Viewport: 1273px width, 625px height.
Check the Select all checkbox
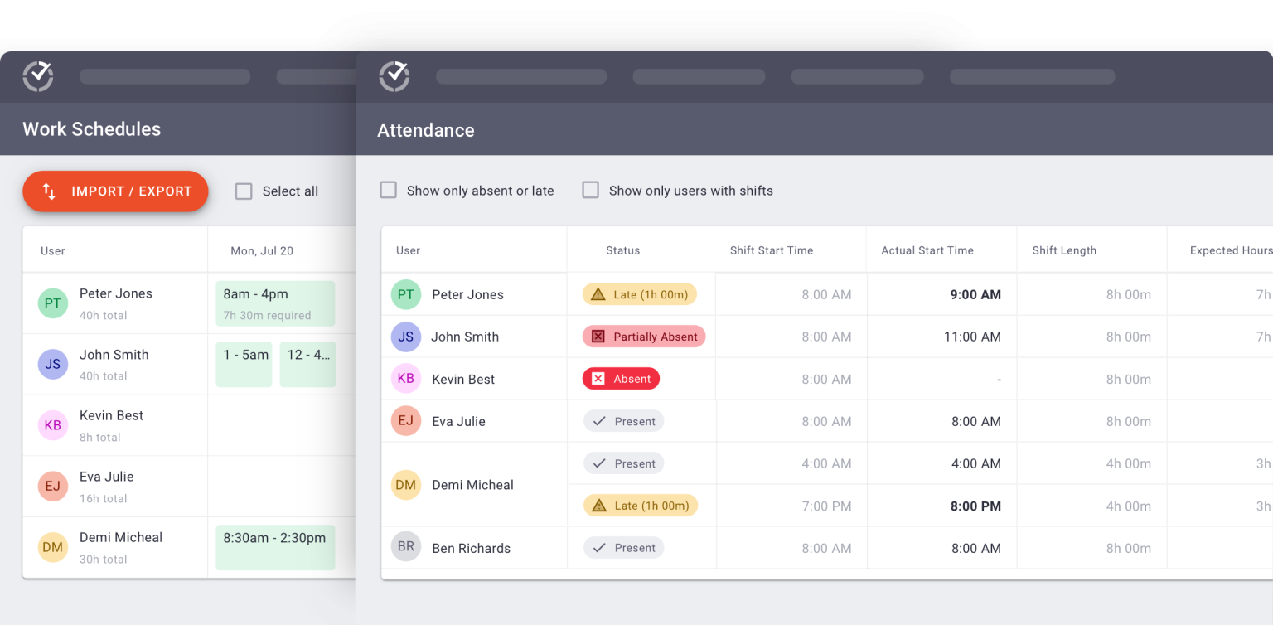(244, 191)
